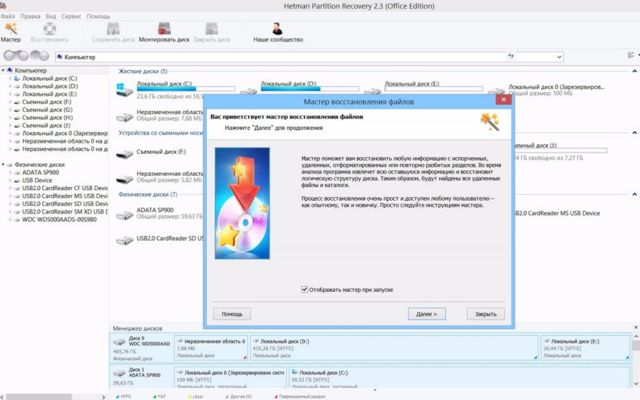Select Диск 0 WDC WD5000AAD in disk manager
Viewport: 640px width, 400px height.
[x=142, y=348]
